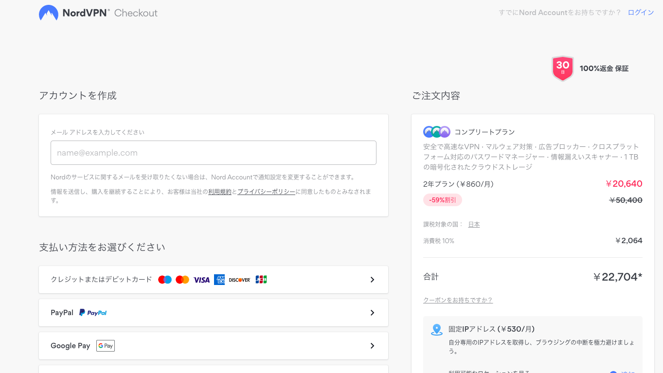Click the American Express card logo
The width and height of the screenshot is (663, 373).
(219, 280)
